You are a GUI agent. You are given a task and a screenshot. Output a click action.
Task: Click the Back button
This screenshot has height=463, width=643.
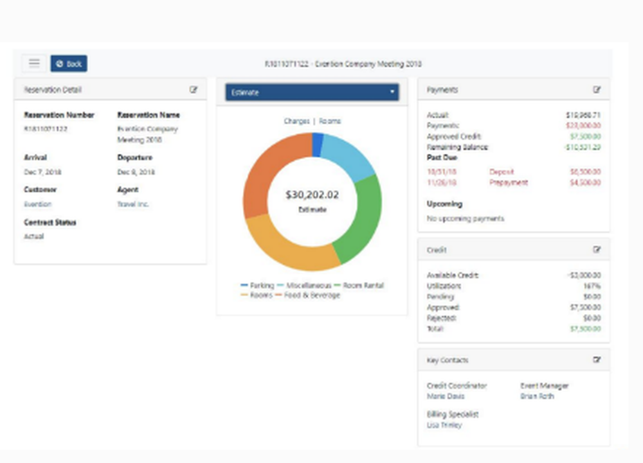tap(69, 64)
